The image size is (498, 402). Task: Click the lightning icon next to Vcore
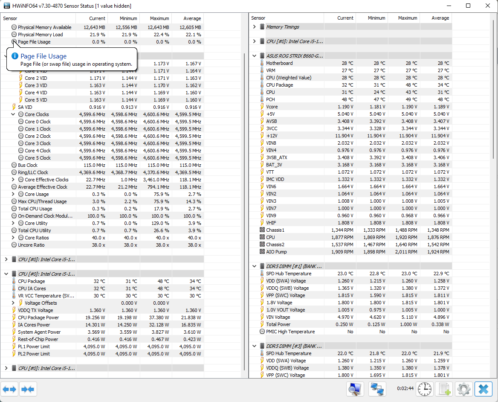coord(262,107)
